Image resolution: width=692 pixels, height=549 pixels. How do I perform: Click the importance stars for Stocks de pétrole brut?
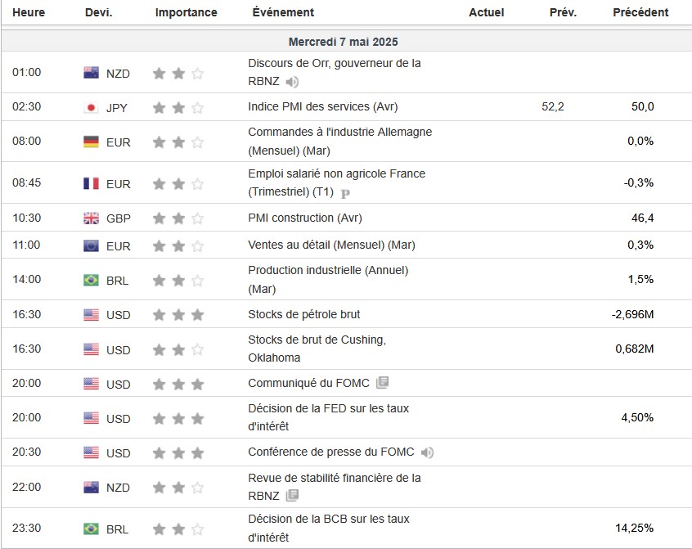pos(178,315)
